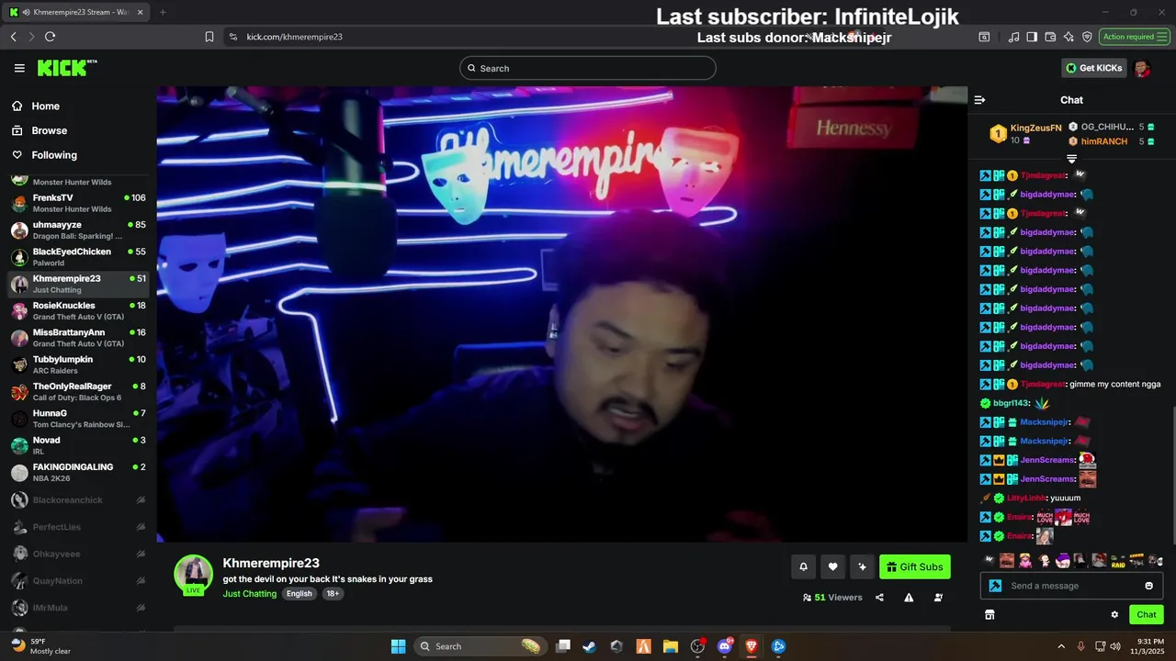Open Novad channel in the sidebar
The height and width of the screenshot is (661, 1176).
(78, 445)
